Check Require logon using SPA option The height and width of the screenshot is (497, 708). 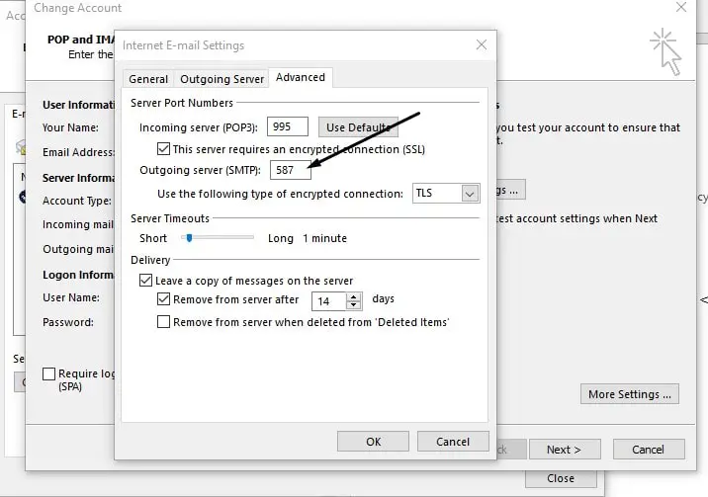[48, 373]
